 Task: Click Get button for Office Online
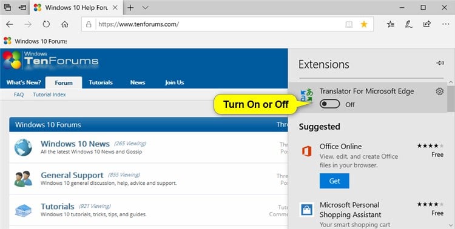tap(334, 181)
